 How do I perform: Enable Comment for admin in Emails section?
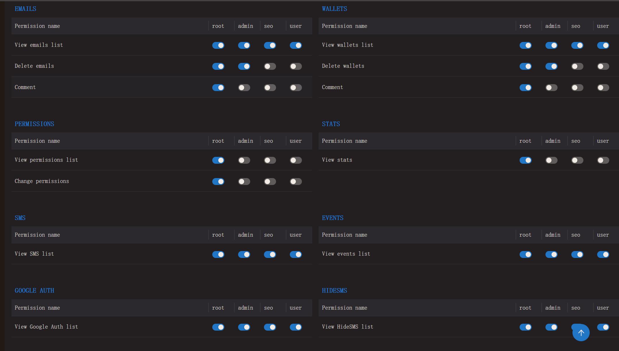pos(244,88)
